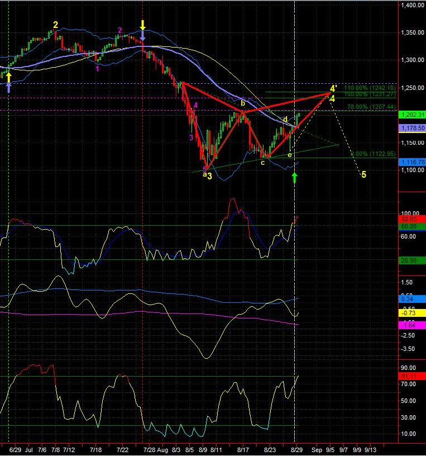The image size is (426, 456).
Task: Select the yellow wave 5 projection label
Action: (x=363, y=175)
